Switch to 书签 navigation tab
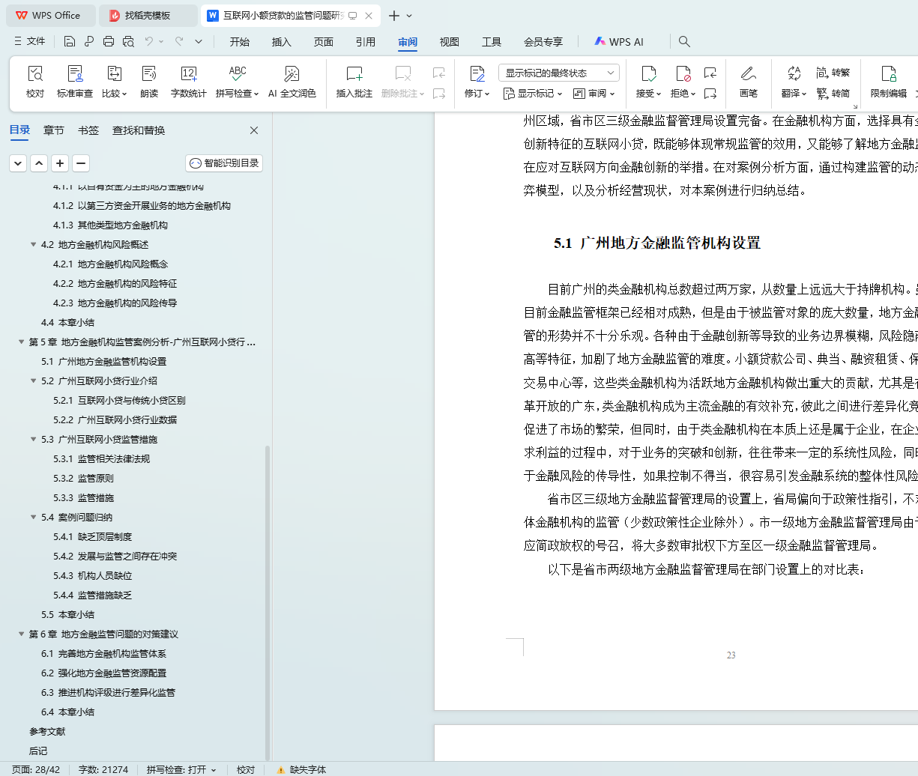 (x=88, y=130)
